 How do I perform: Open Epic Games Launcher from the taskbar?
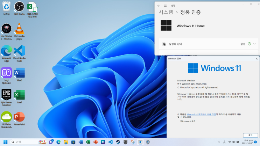(x=126, y=142)
